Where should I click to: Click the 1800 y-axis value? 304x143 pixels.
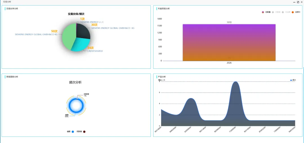pos(160,19)
